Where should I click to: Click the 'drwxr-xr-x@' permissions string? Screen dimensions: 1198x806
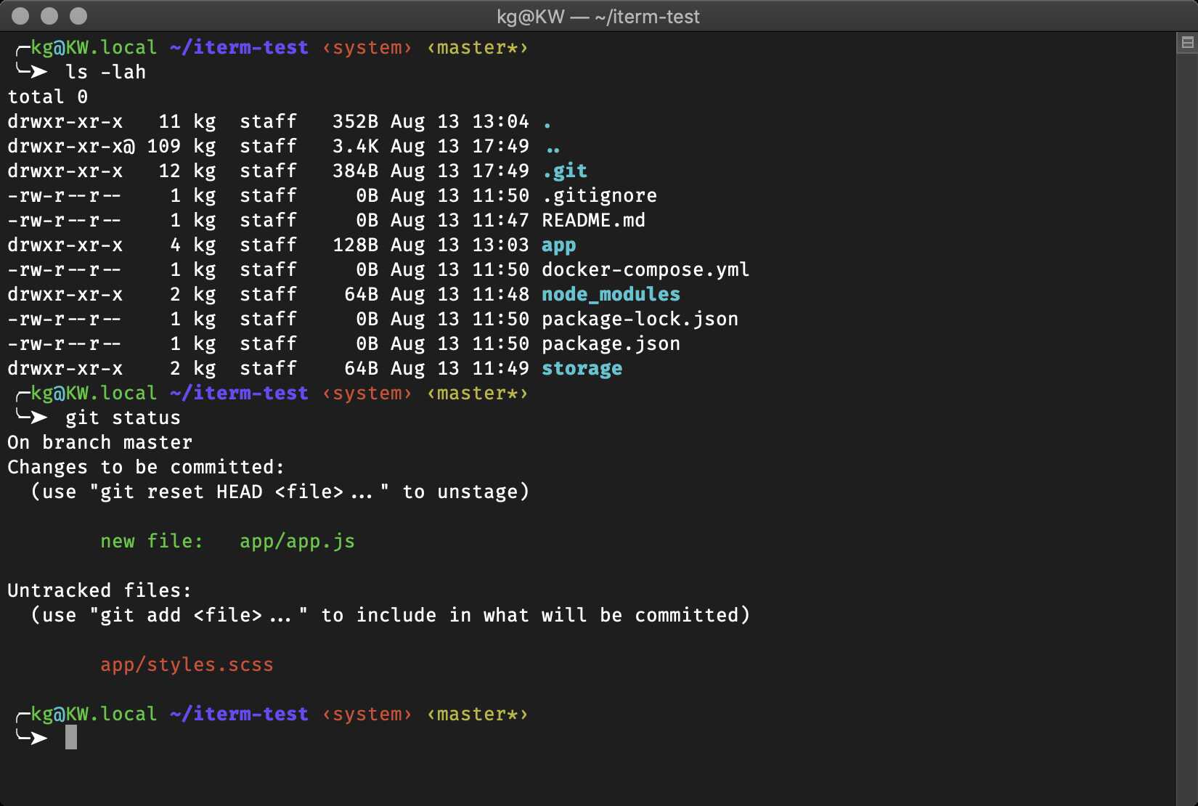coord(71,146)
